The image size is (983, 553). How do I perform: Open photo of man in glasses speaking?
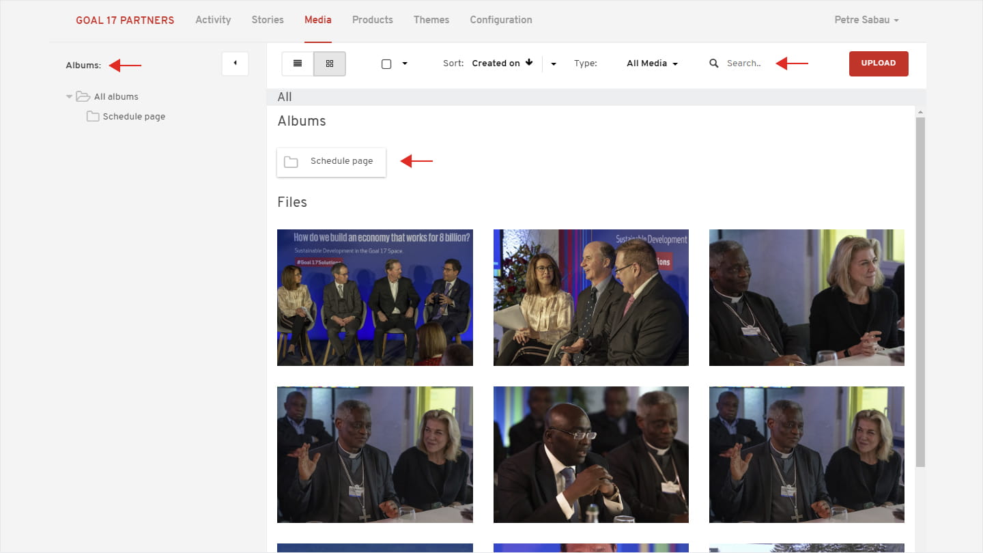591,455
